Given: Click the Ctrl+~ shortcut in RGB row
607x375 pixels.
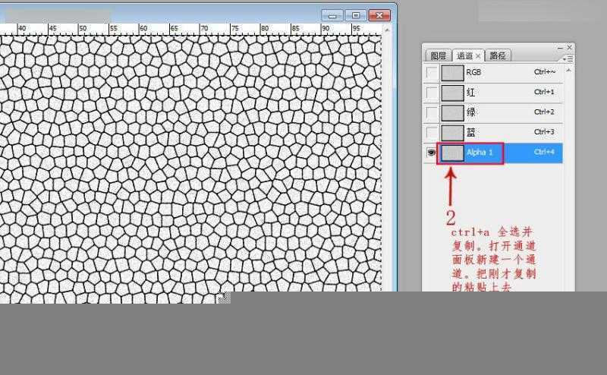Looking at the screenshot, I should 545,72.
